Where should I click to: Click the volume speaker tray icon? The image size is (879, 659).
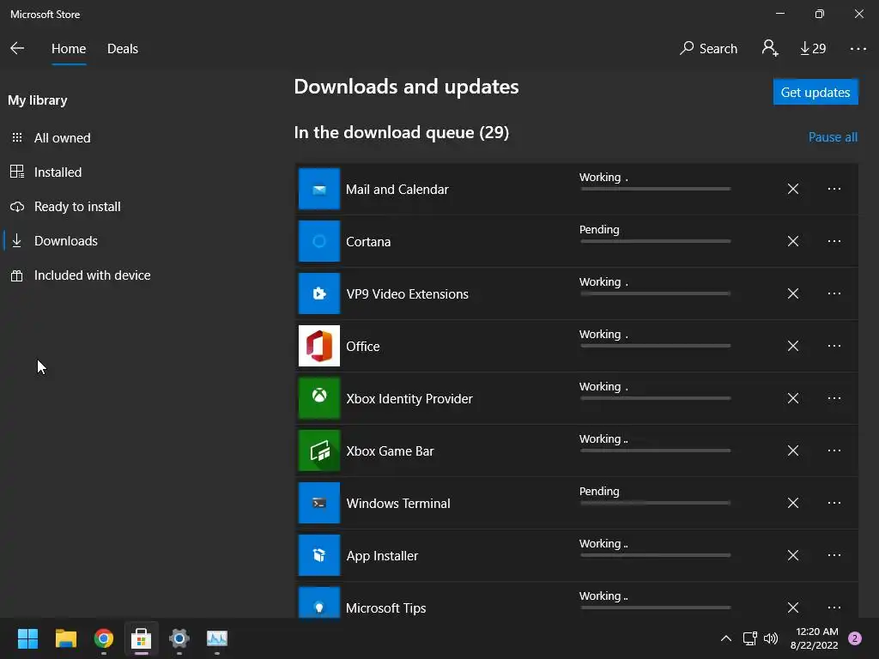click(x=771, y=638)
